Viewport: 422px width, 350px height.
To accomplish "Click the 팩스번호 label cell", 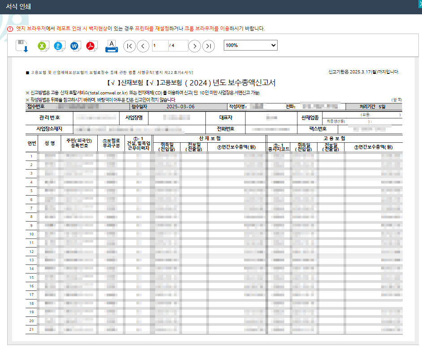I will (318, 129).
